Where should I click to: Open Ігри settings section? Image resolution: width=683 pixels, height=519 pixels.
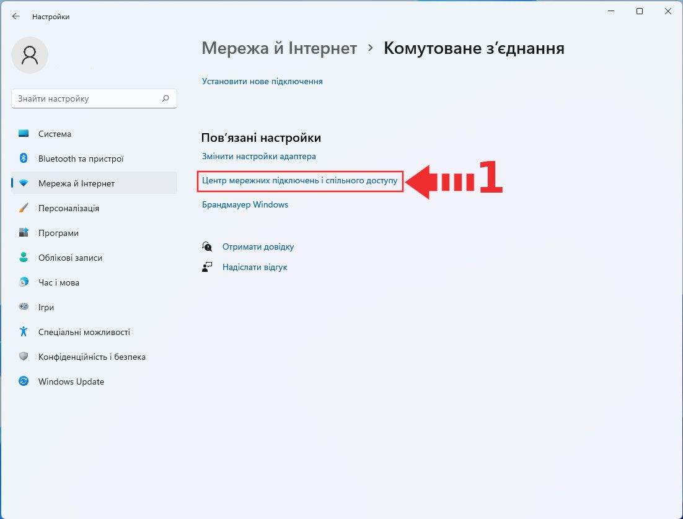[94, 307]
